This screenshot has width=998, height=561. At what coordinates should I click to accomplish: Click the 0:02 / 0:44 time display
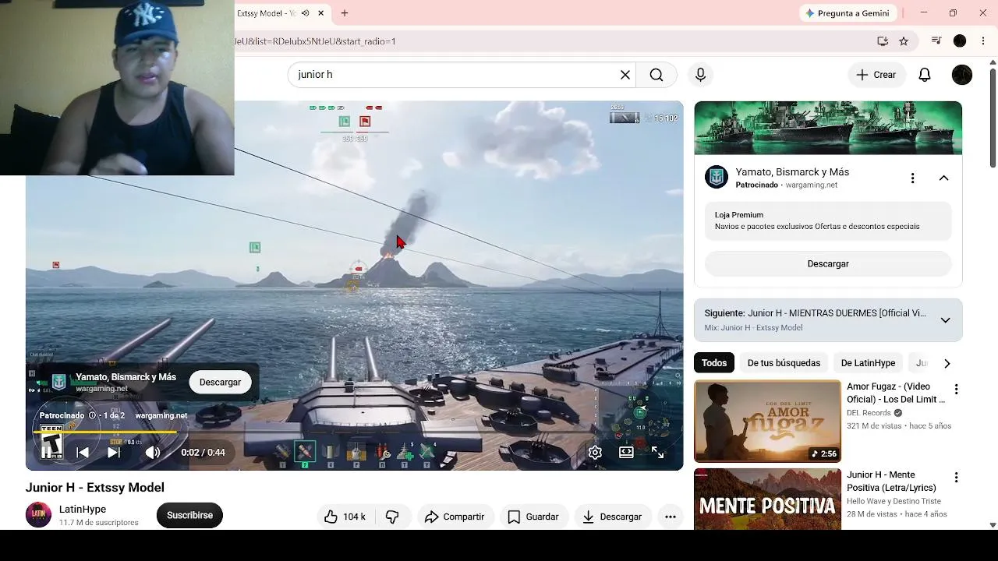(x=203, y=453)
